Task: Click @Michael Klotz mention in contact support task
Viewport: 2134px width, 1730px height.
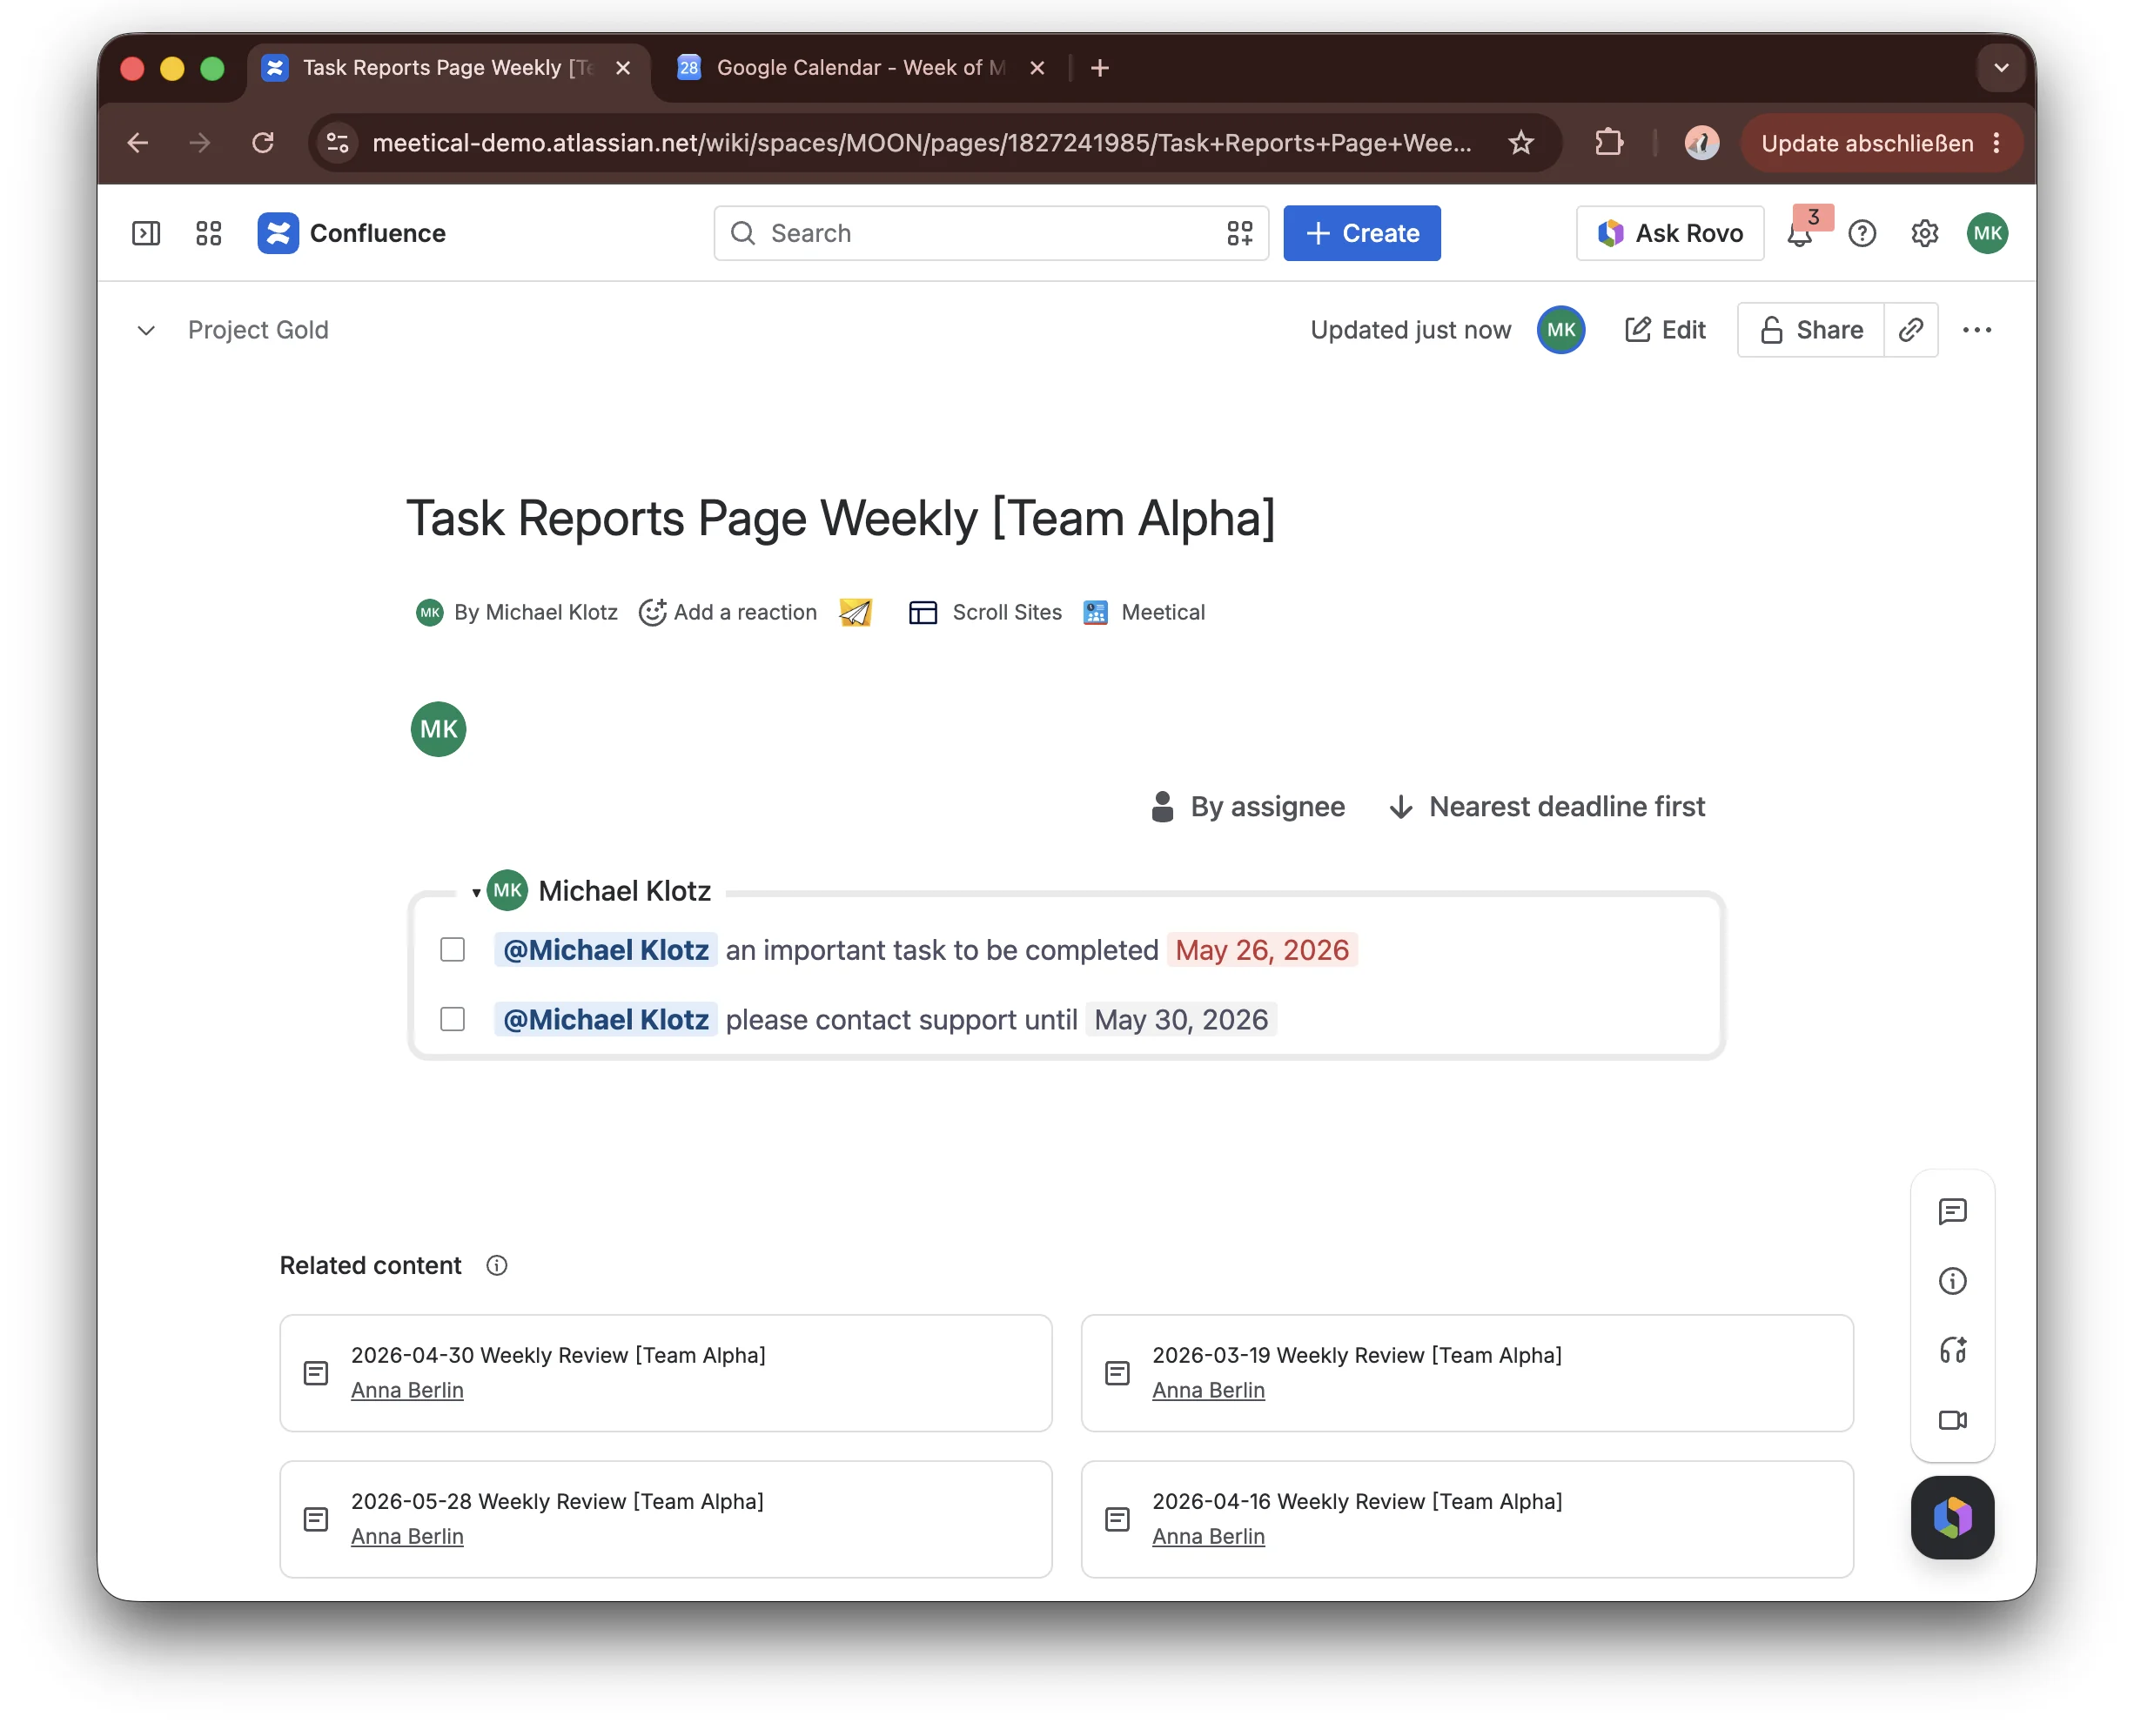Action: pos(605,1018)
